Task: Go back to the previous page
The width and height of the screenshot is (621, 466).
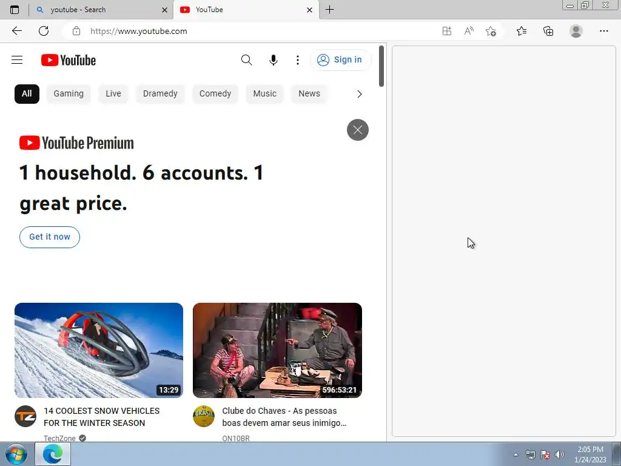Action: tap(16, 31)
